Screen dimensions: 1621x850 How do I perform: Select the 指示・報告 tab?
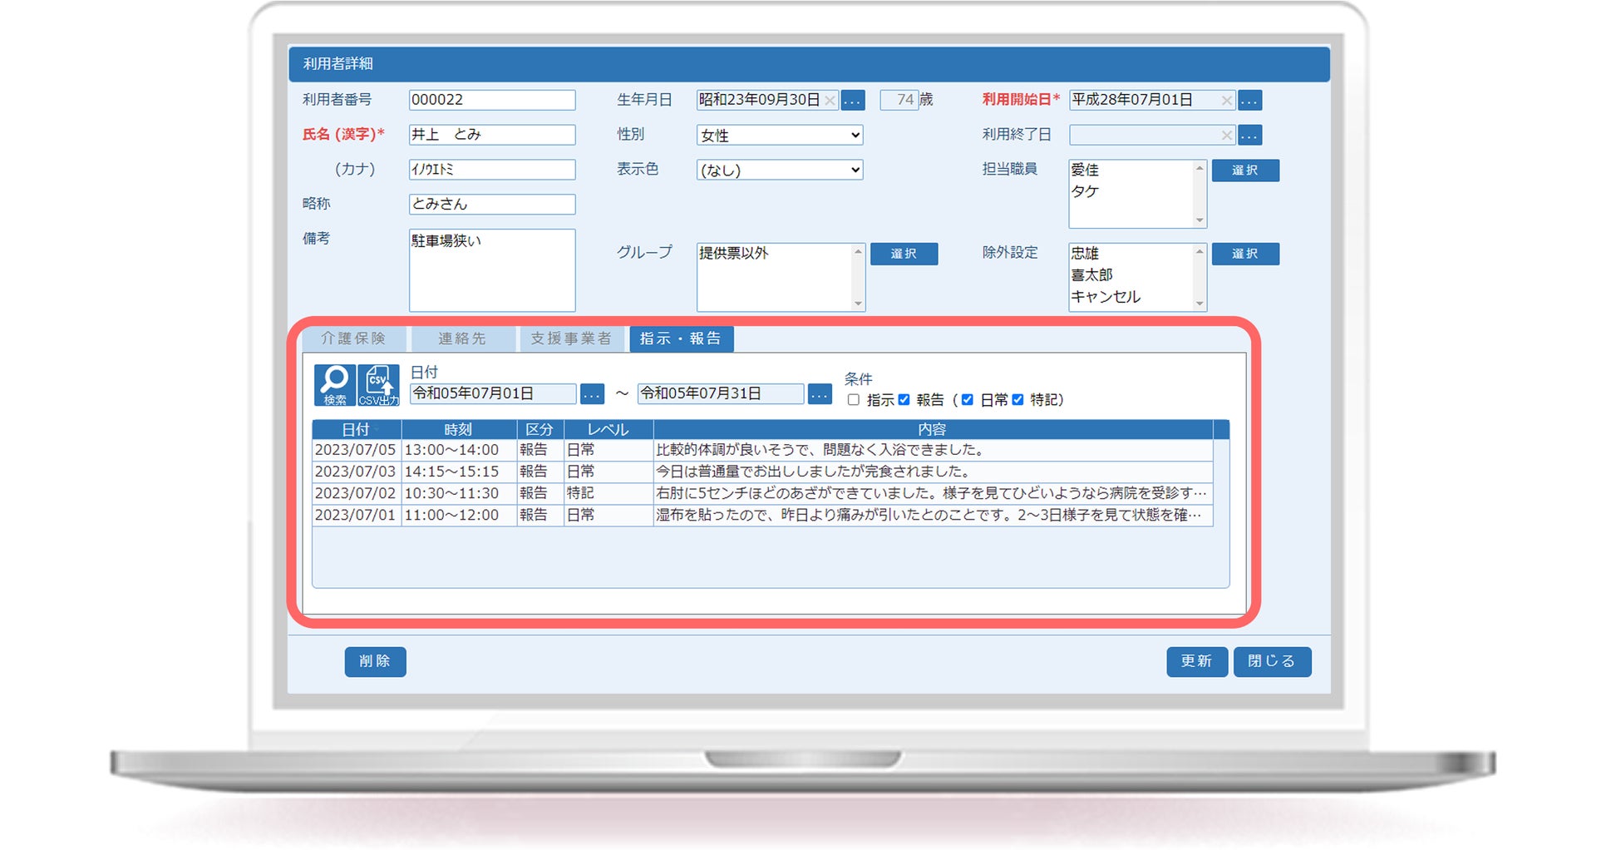681,339
